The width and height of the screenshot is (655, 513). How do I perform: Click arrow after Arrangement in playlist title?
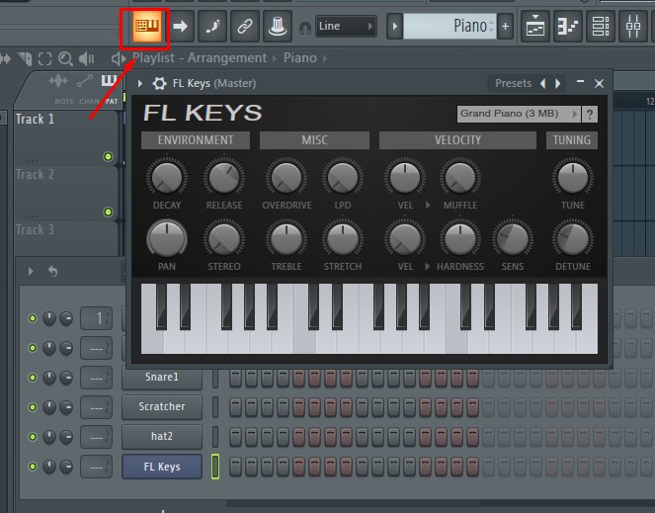(x=275, y=59)
